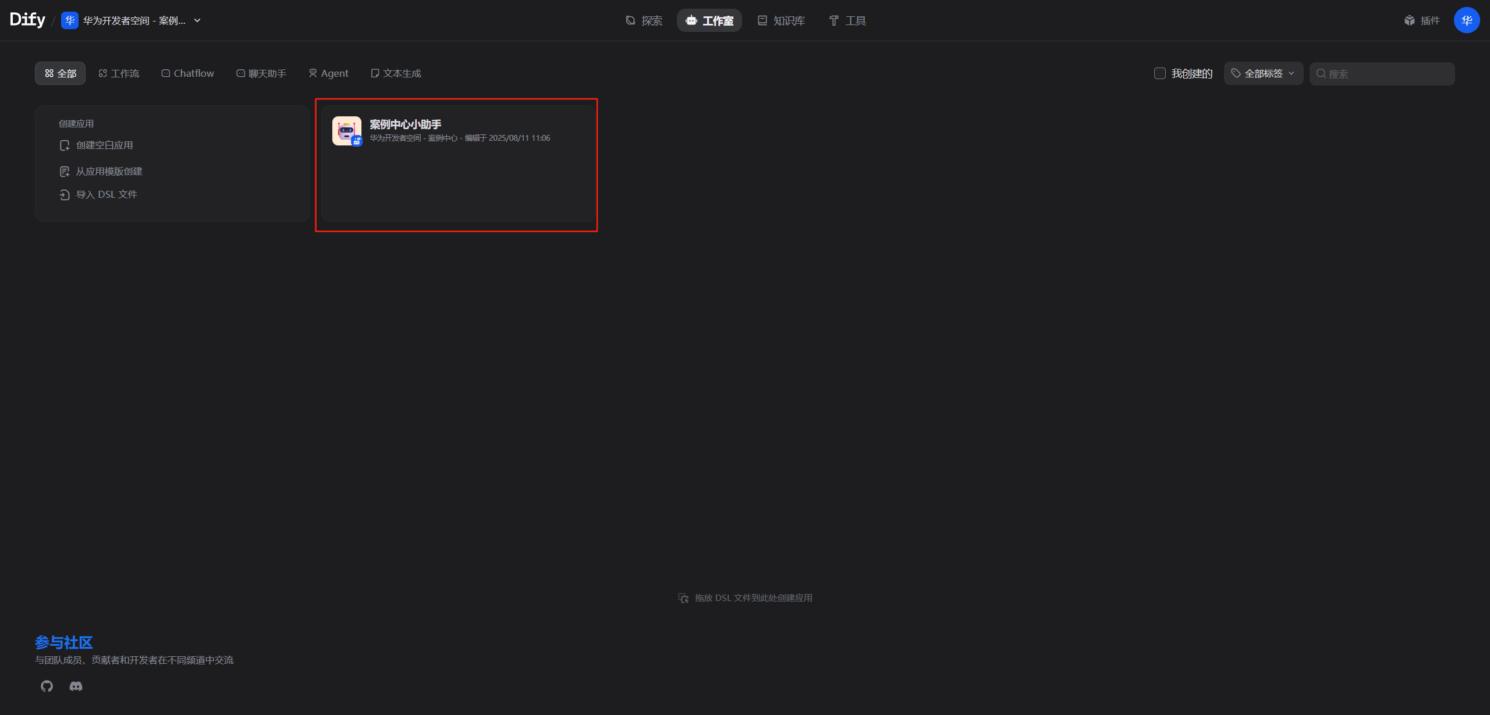Open the user avatar menu
Image resolution: width=1490 pixels, height=715 pixels.
point(1467,20)
